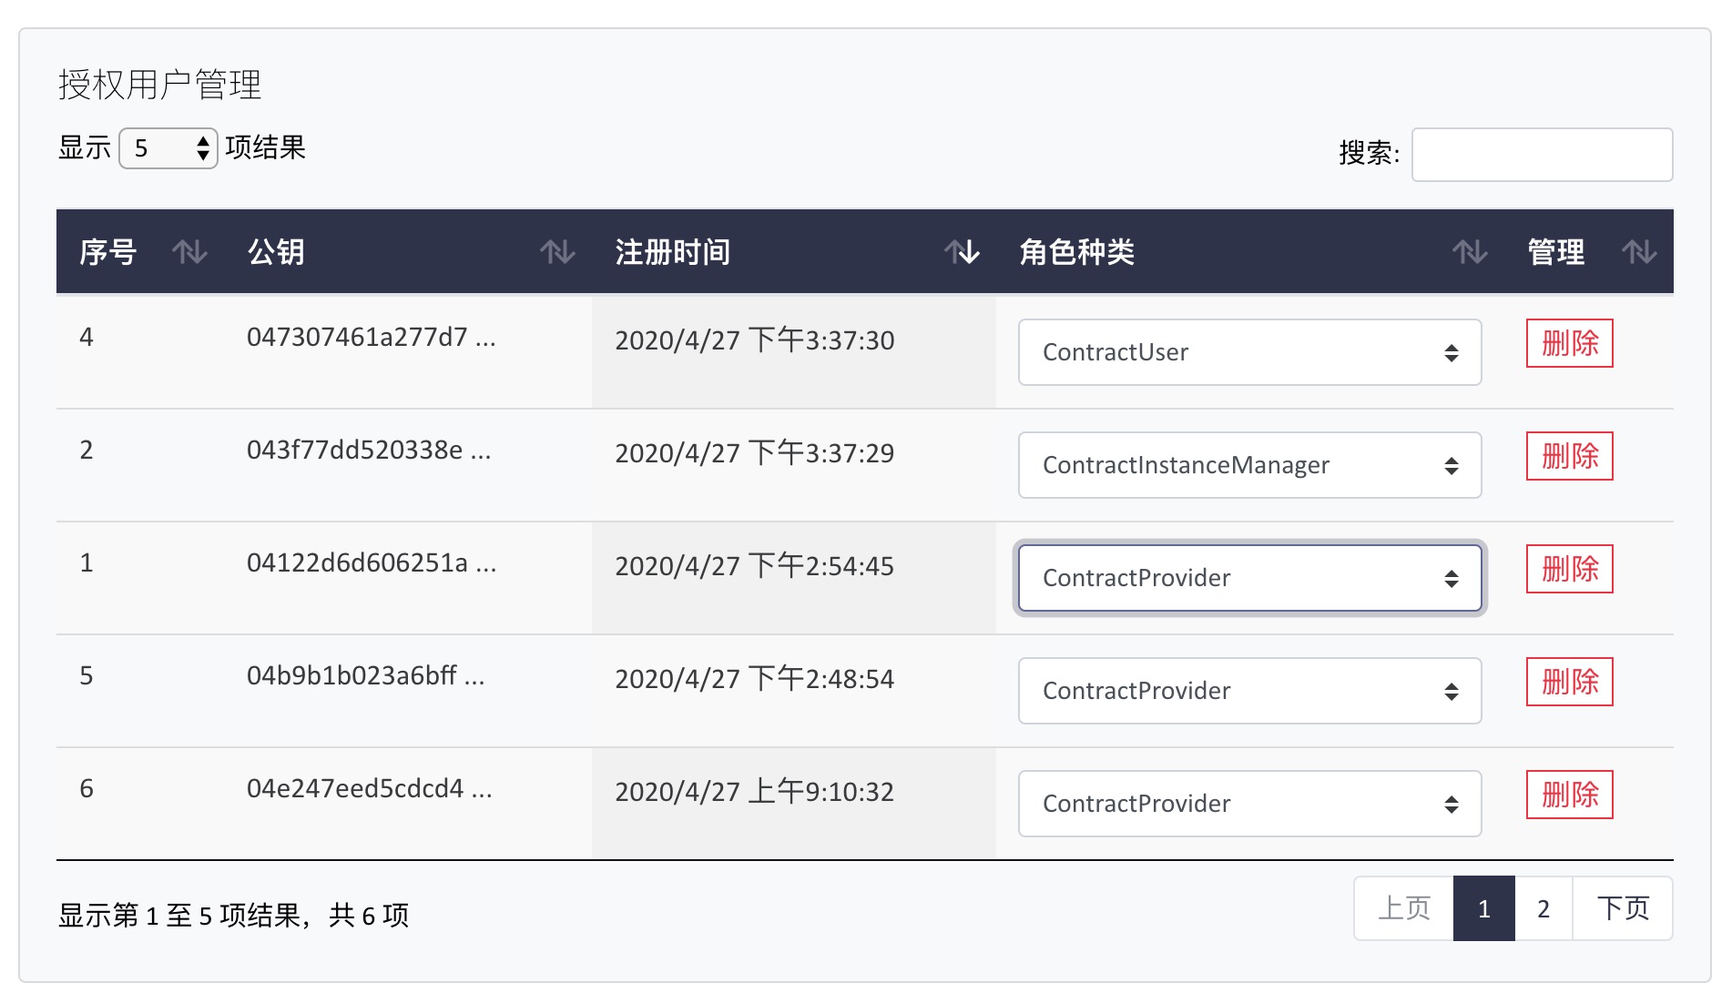Sort table by 序号 column arrows
1732x1003 pixels.
pyautogui.click(x=189, y=252)
